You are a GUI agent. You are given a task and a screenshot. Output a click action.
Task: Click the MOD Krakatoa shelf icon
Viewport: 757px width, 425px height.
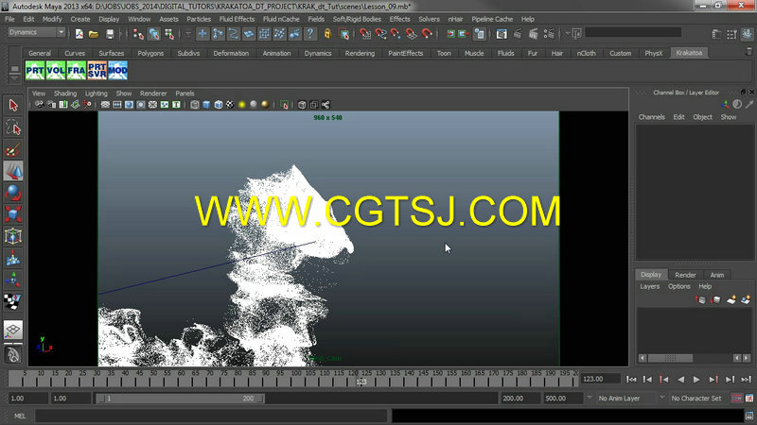pos(117,70)
